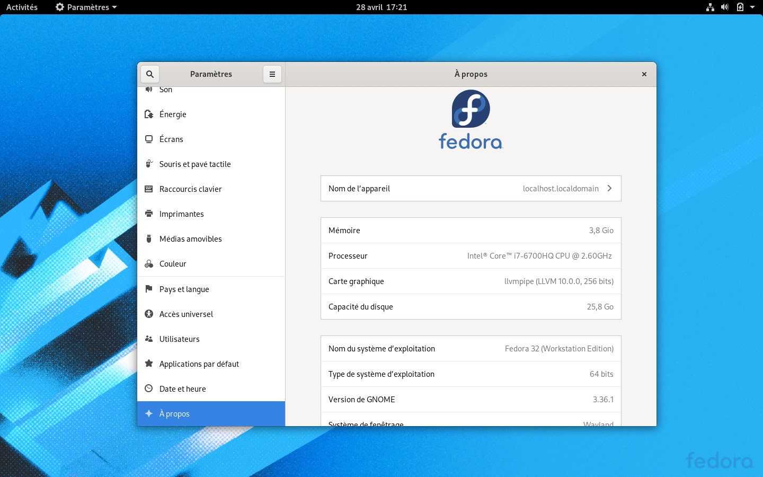
Task: Click the gear icon next to Paramètres app menu
Action: (x=60, y=7)
